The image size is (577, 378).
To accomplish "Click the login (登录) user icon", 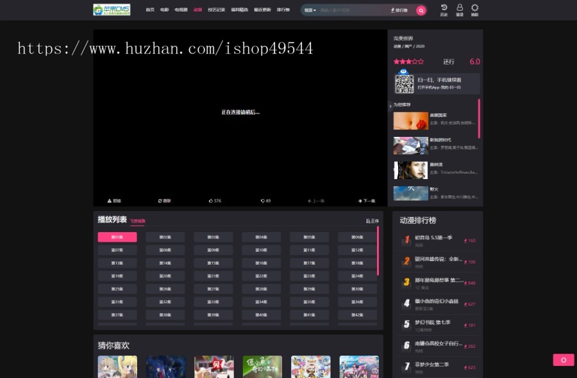I will pyautogui.click(x=460, y=8).
